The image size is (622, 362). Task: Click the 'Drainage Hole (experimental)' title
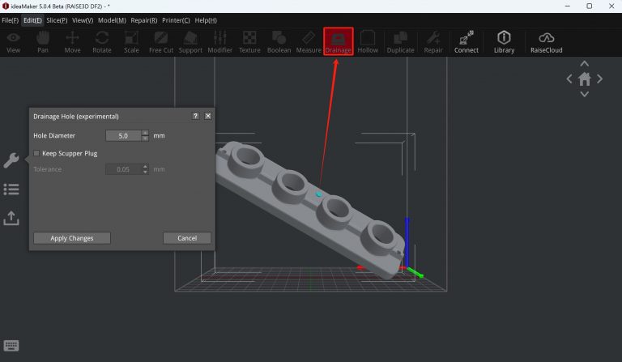point(76,116)
